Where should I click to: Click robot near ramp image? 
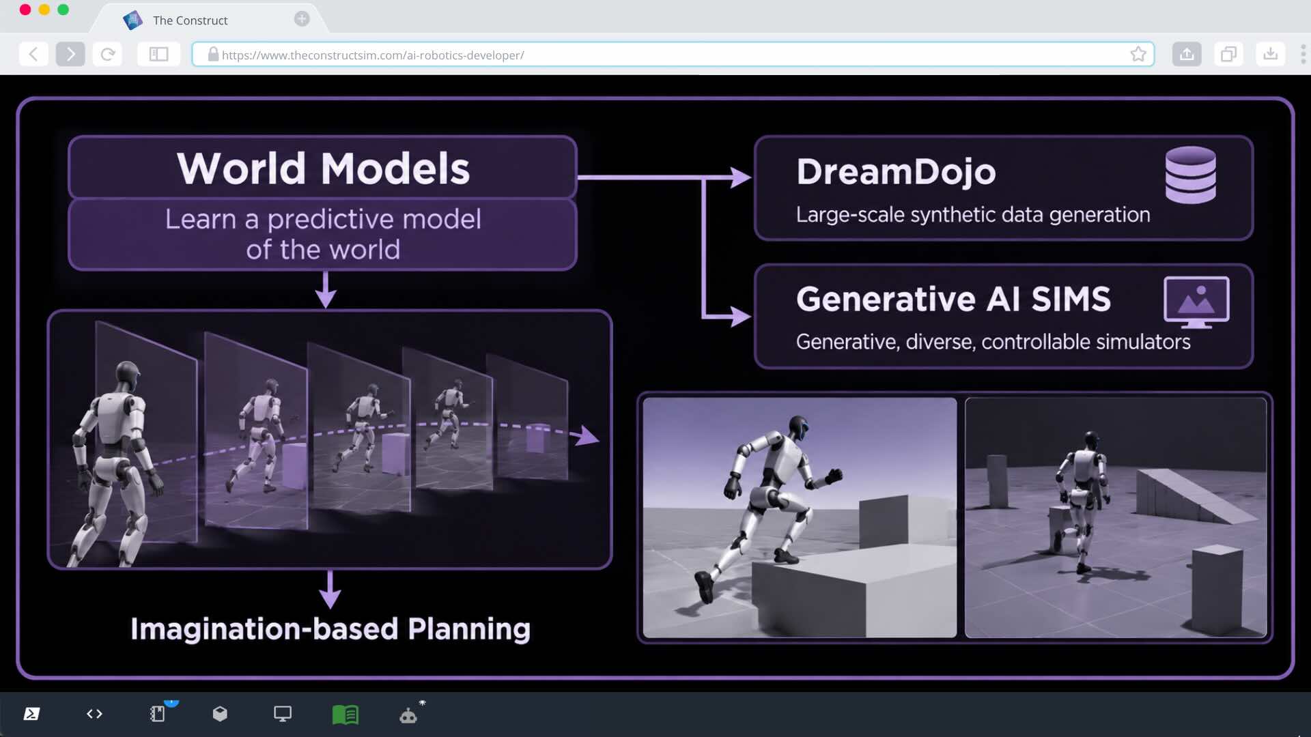(x=1116, y=518)
